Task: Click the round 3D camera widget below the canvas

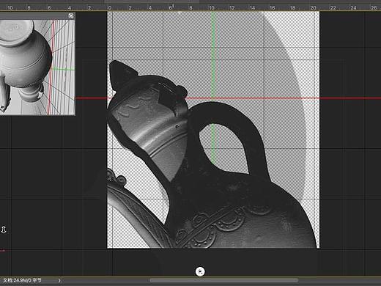Action: [200, 271]
